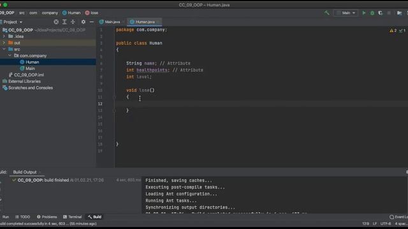Click 'Synchronizing output directories...' line

coord(190,207)
